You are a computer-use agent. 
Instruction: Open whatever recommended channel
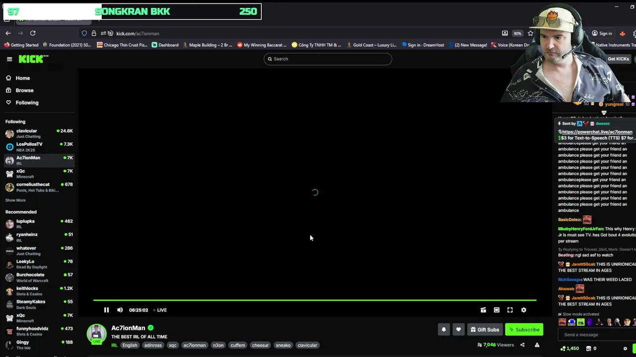coord(39,250)
